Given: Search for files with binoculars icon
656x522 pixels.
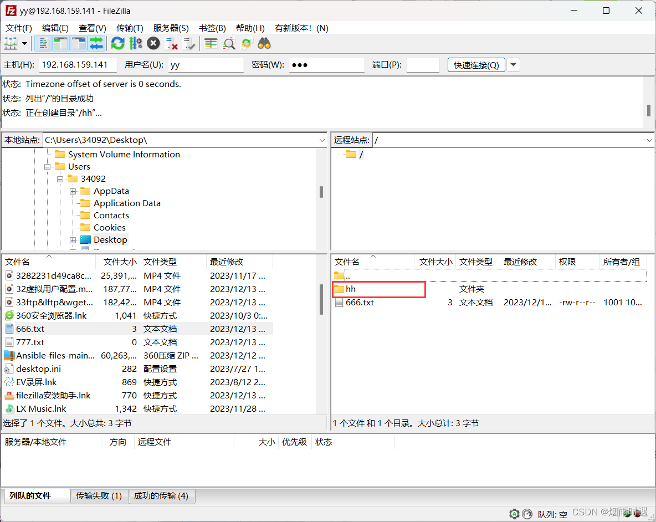Looking at the screenshot, I should 264,43.
